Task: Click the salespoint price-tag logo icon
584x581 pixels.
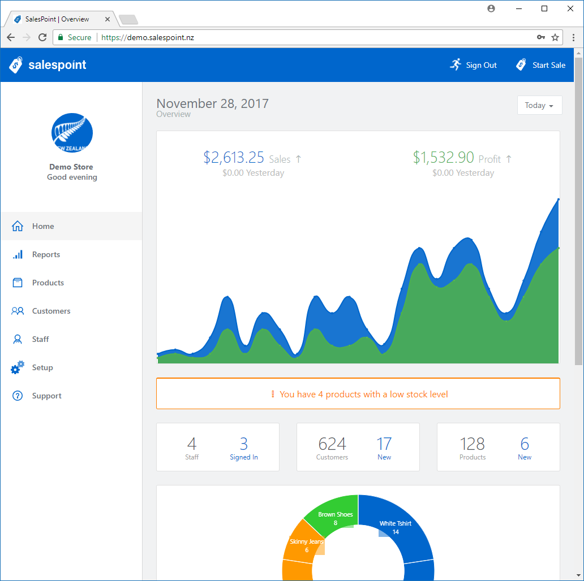Action: [x=16, y=65]
